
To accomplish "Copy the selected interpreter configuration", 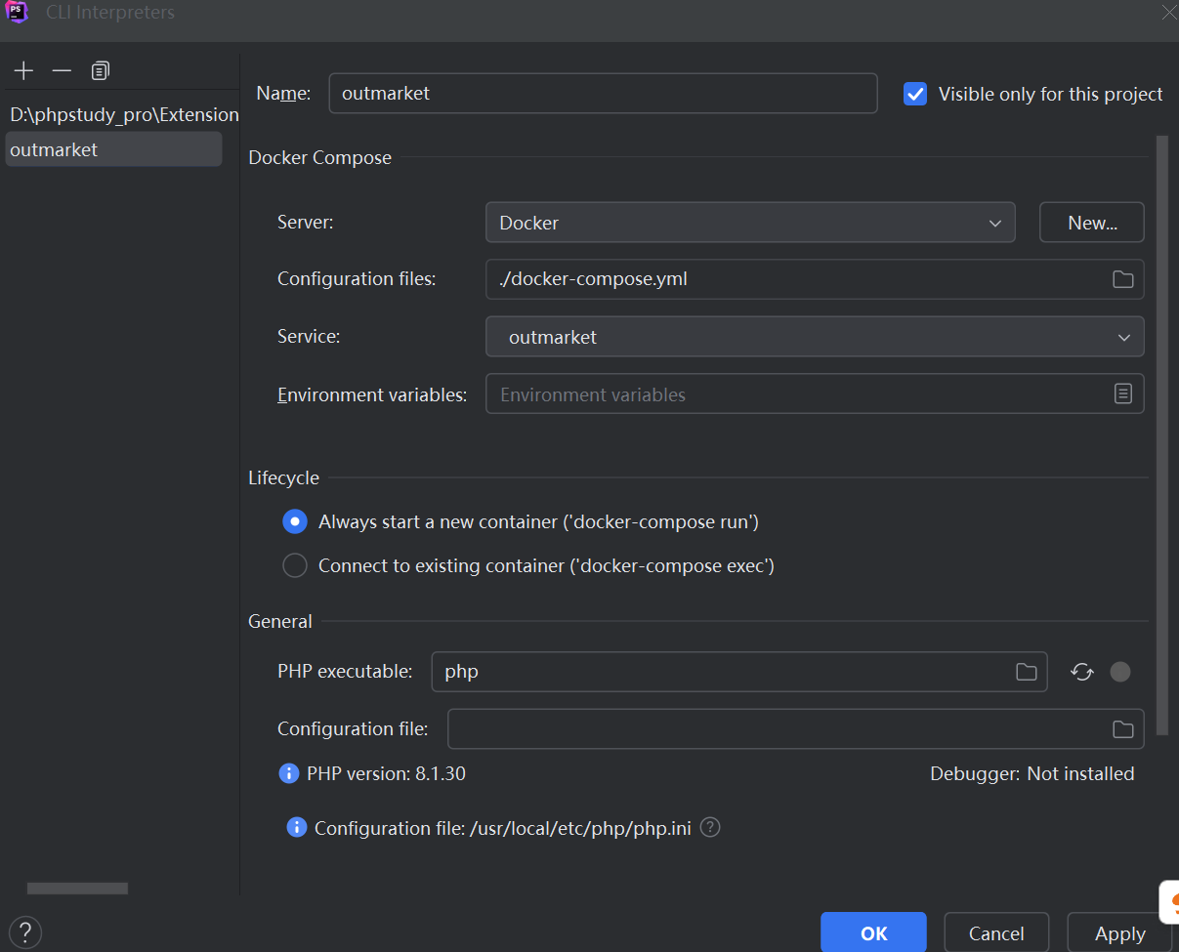I will pyautogui.click(x=101, y=71).
